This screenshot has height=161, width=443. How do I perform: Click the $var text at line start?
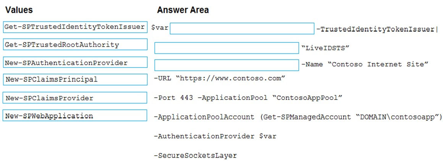click(x=160, y=28)
